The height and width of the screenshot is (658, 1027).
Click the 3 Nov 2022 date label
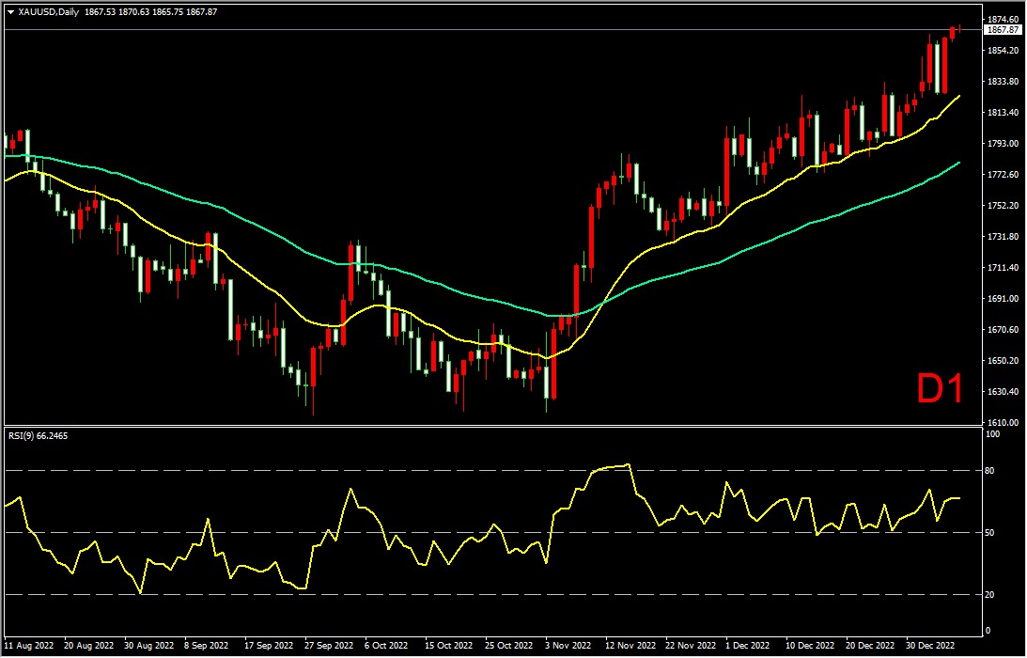pos(568,647)
